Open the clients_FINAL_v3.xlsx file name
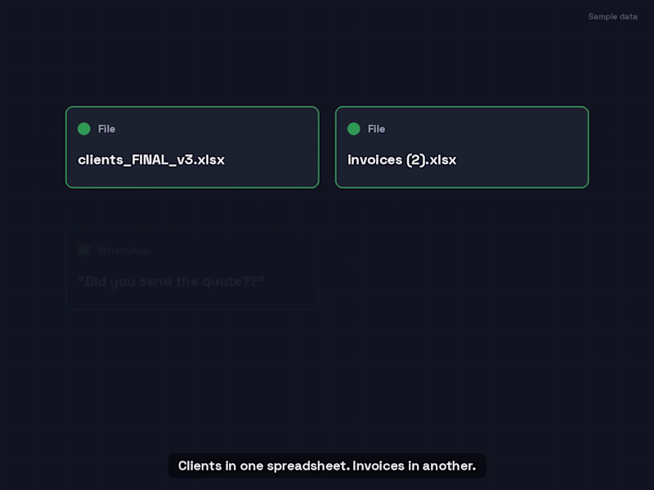The height and width of the screenshot is (490, 654). pyautogui.click(x=151, y=160)
